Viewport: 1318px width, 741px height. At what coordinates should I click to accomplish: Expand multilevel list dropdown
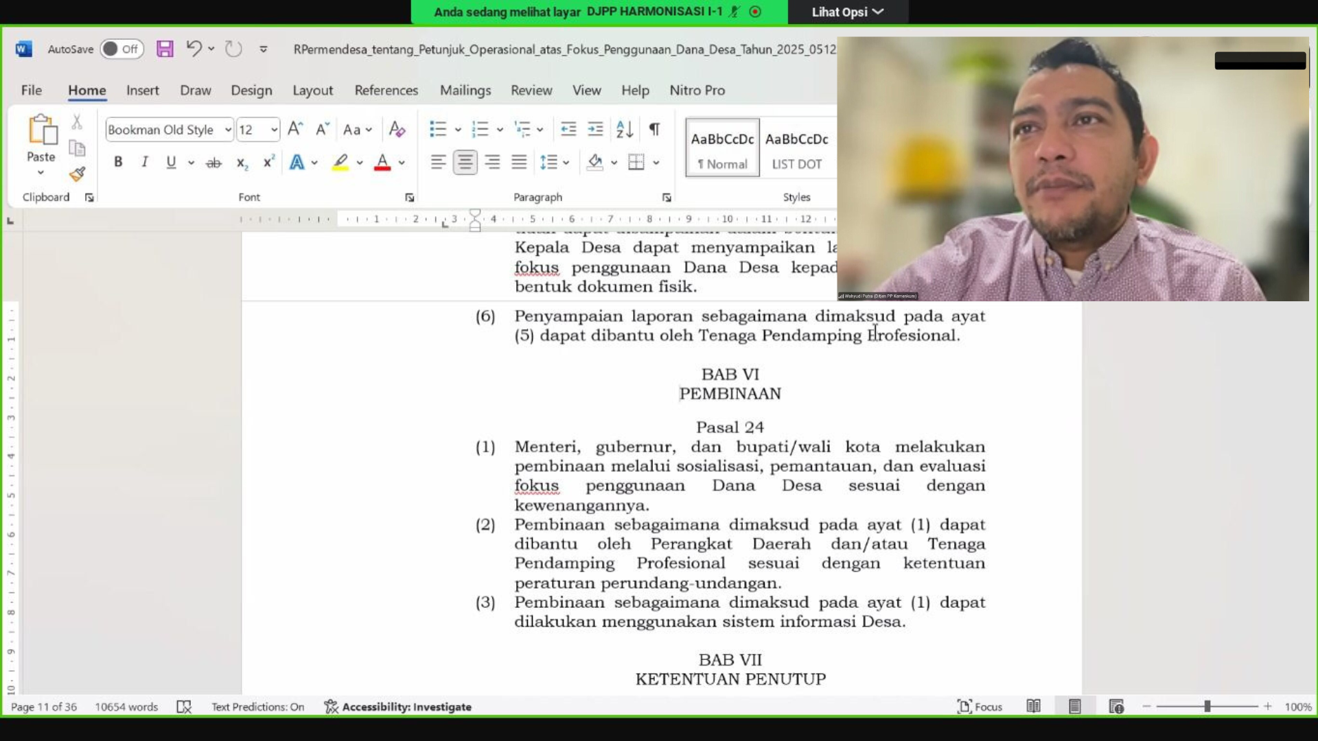[x=540, y=130]
